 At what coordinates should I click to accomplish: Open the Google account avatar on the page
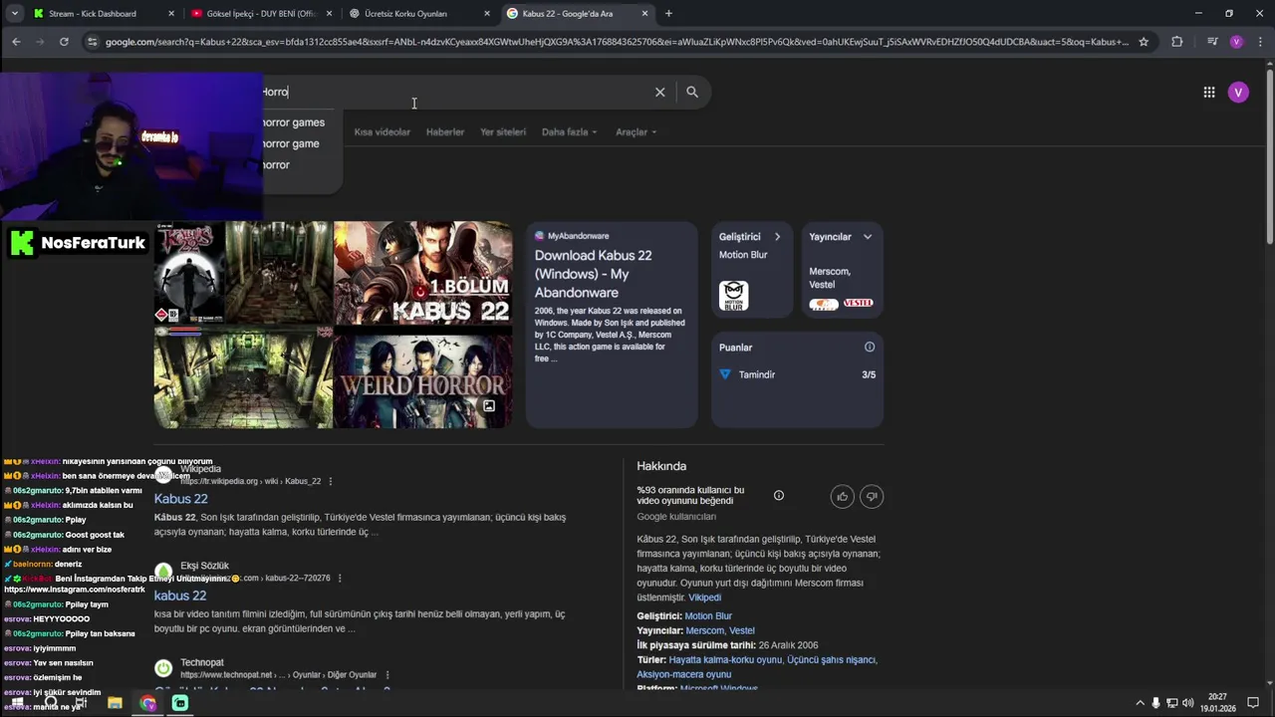(1238, 92)
